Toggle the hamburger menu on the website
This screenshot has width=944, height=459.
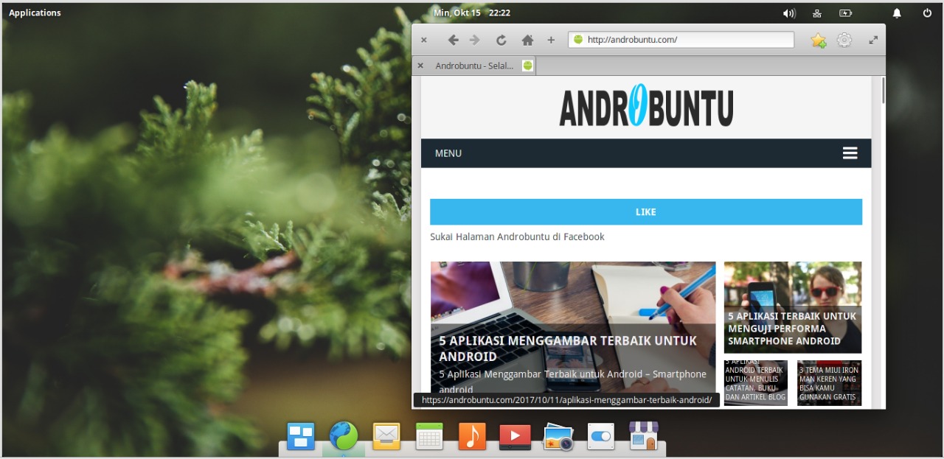click(x=850, y=153)
